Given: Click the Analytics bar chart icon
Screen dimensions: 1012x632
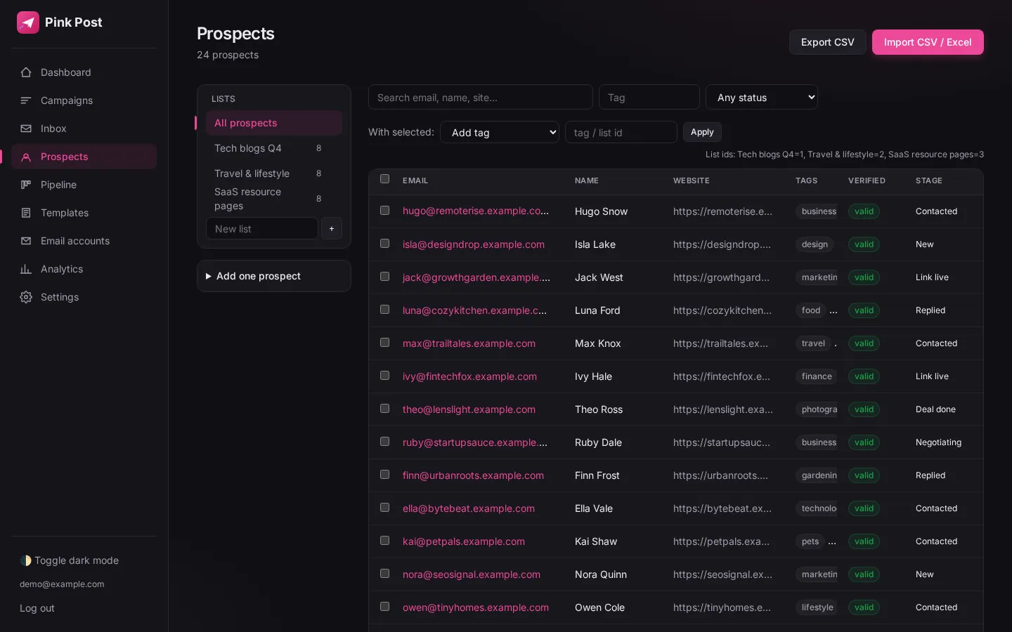Looking at the screenshot, I should click(x=26, y=269).
